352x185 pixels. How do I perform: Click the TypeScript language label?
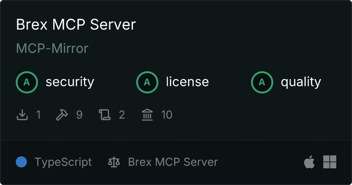(x=63, y=162)
